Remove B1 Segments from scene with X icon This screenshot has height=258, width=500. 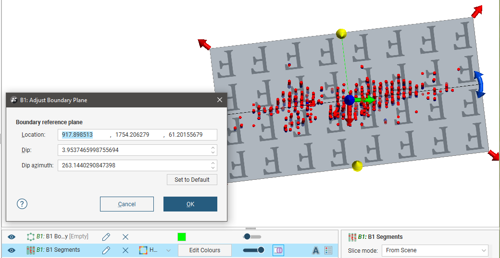(x=125, y=250)
